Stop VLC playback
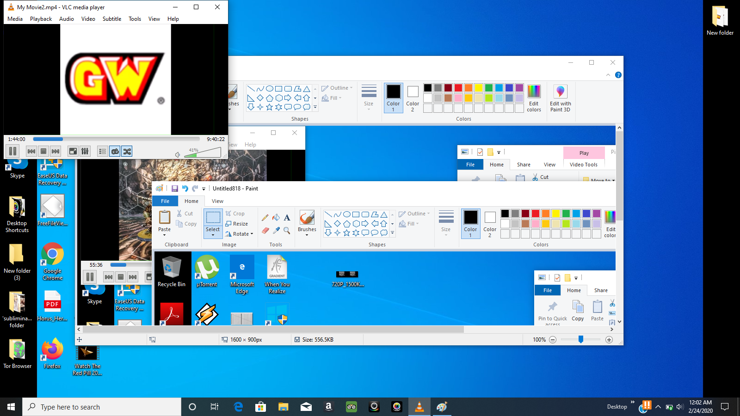The width and height of the screenshot is (740, 416). [43, 151]
